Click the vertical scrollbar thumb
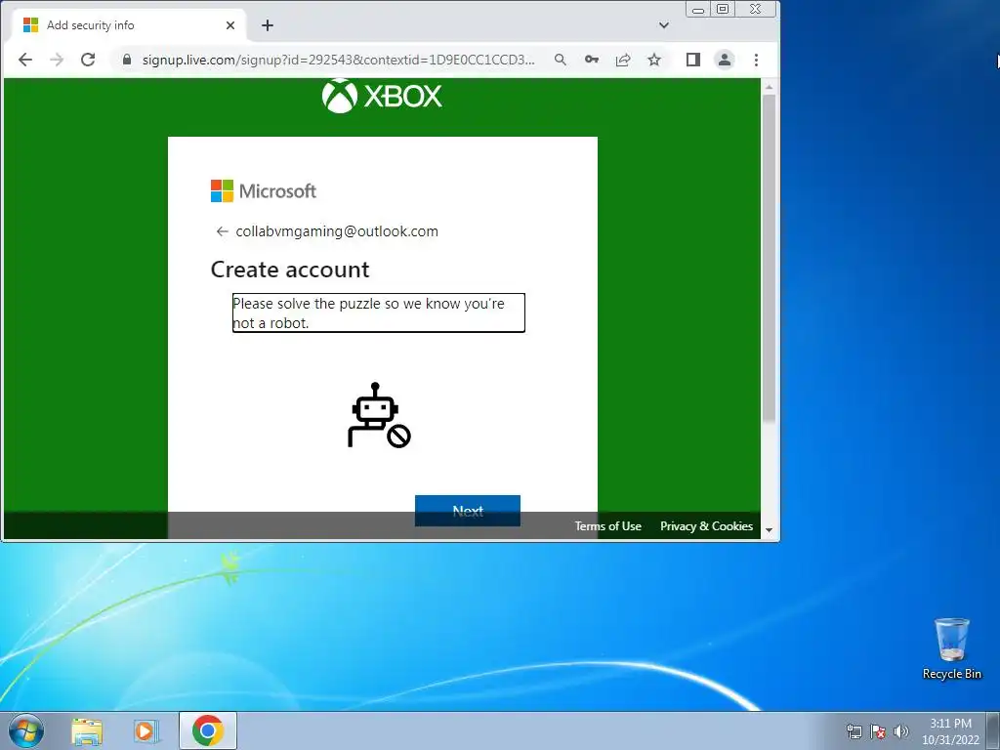The width and height of the screenshot is (1000, 750). [770, 258]
